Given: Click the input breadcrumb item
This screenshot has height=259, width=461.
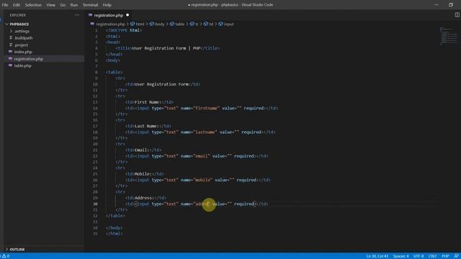Looking at the screenshot, I should pos(228,24).
